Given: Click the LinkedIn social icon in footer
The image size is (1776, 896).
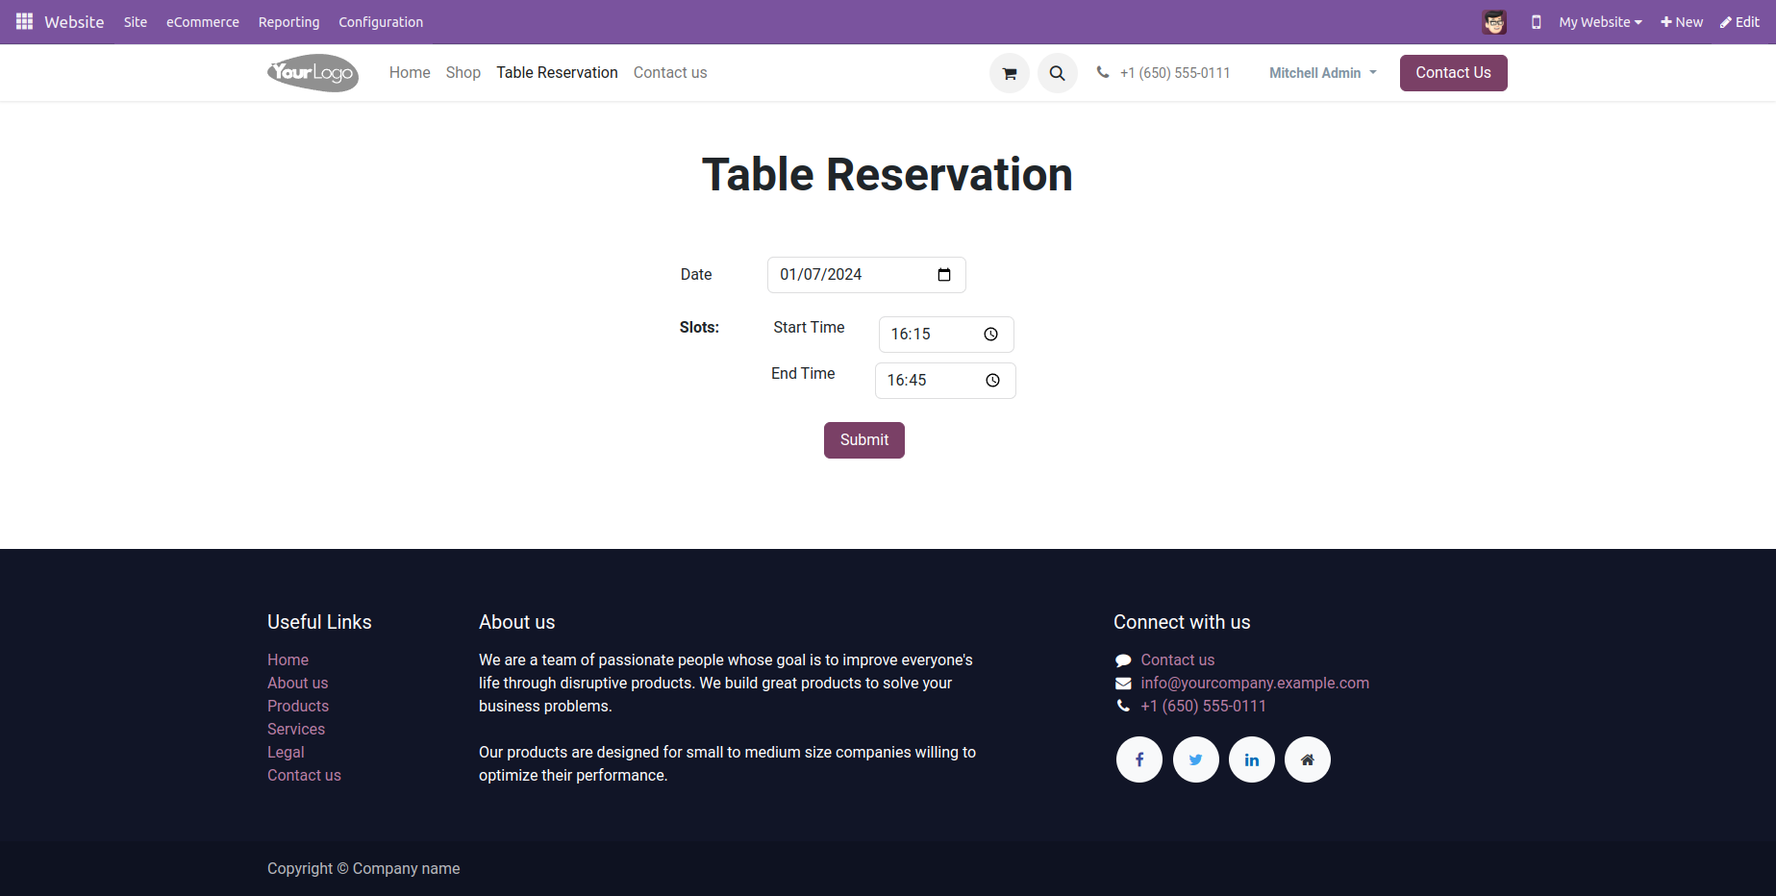Looking at the screenshot, I should [1252, 759].
